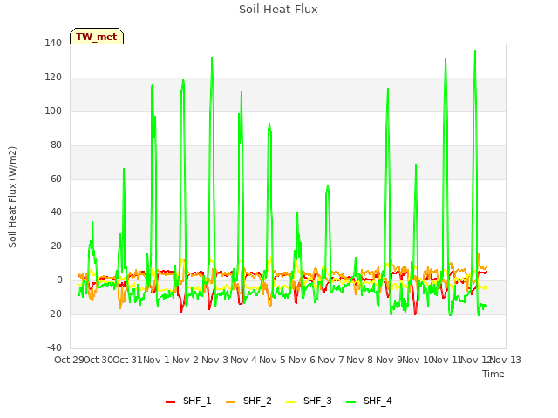Viewport: 558px width, 418px height.
Task: Click the Soil Heat Flux (W/m2) axis title
Action: coord(12,197)
